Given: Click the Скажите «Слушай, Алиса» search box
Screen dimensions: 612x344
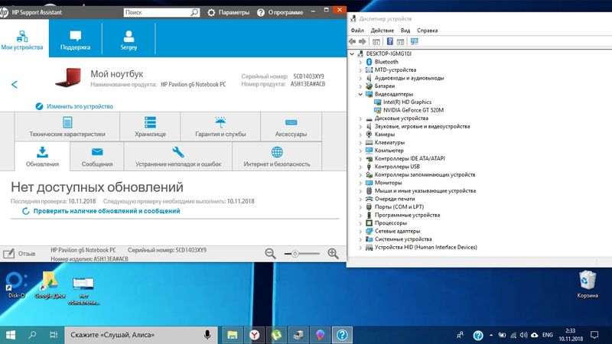Looking at the screenshot, I should click(x=141, y=335).
